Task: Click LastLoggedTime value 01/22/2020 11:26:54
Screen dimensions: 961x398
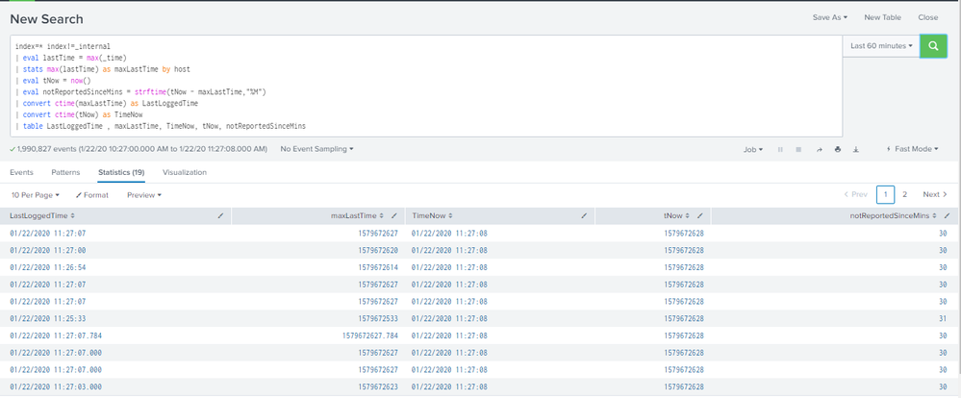Action: [48, 267]
